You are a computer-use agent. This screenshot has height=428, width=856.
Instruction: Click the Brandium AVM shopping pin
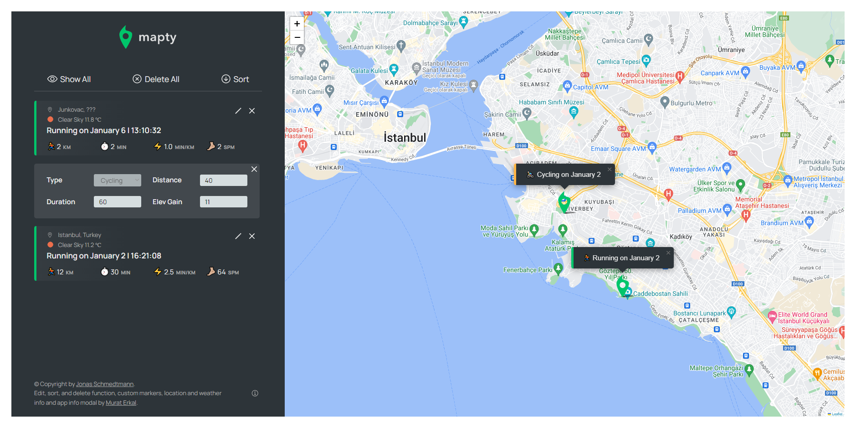tap(809, 222)
